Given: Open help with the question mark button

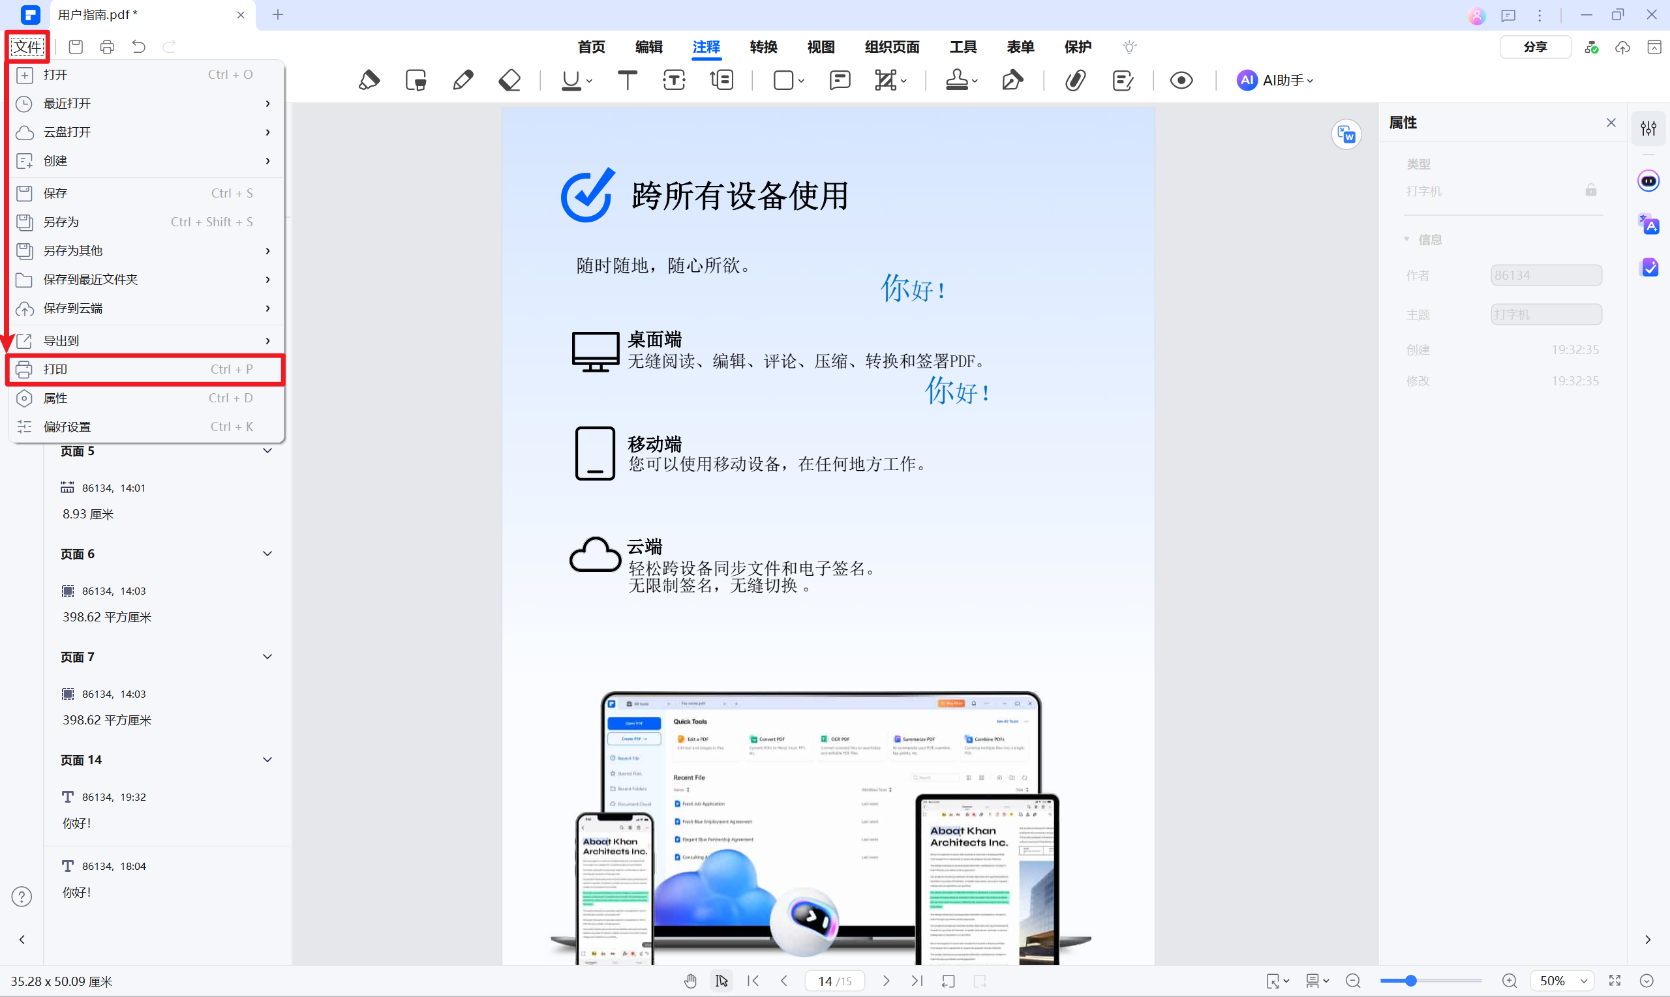Looking at the screenshot, I should (22, 896).
